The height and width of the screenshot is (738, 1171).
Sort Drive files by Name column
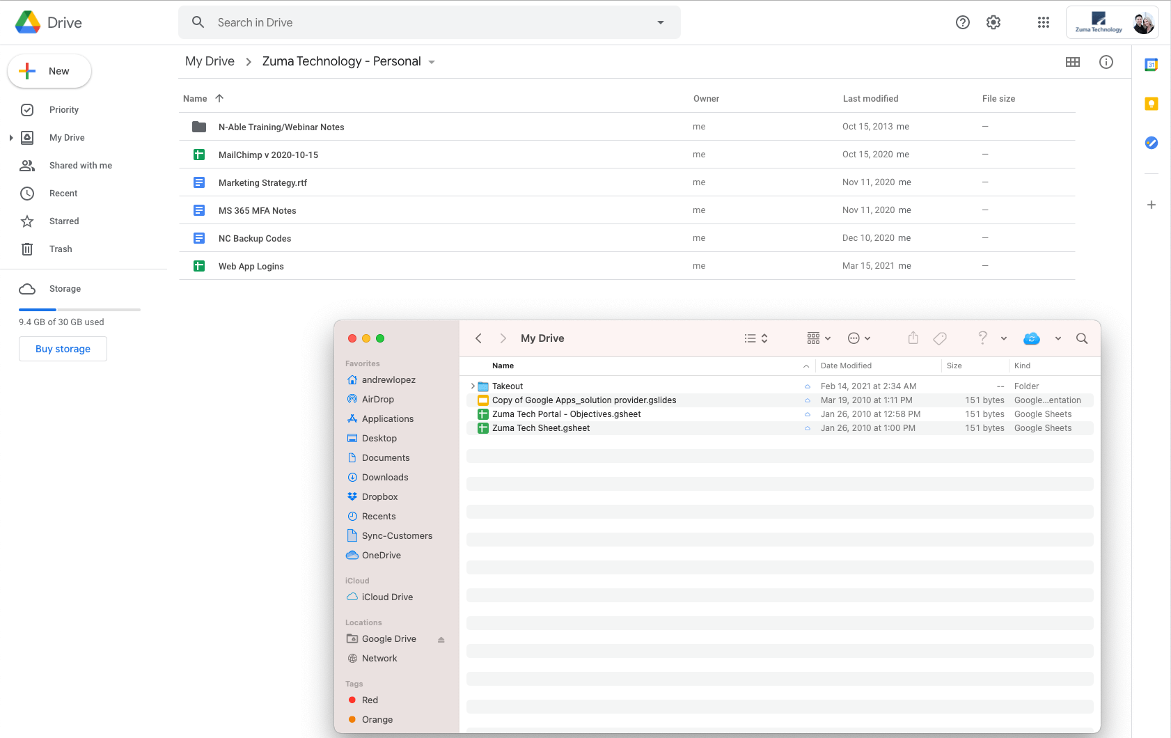click(x=195, y=99)
